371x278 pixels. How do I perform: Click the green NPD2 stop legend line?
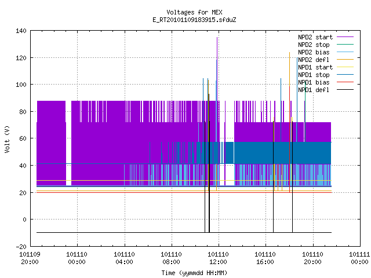(345, 44)
